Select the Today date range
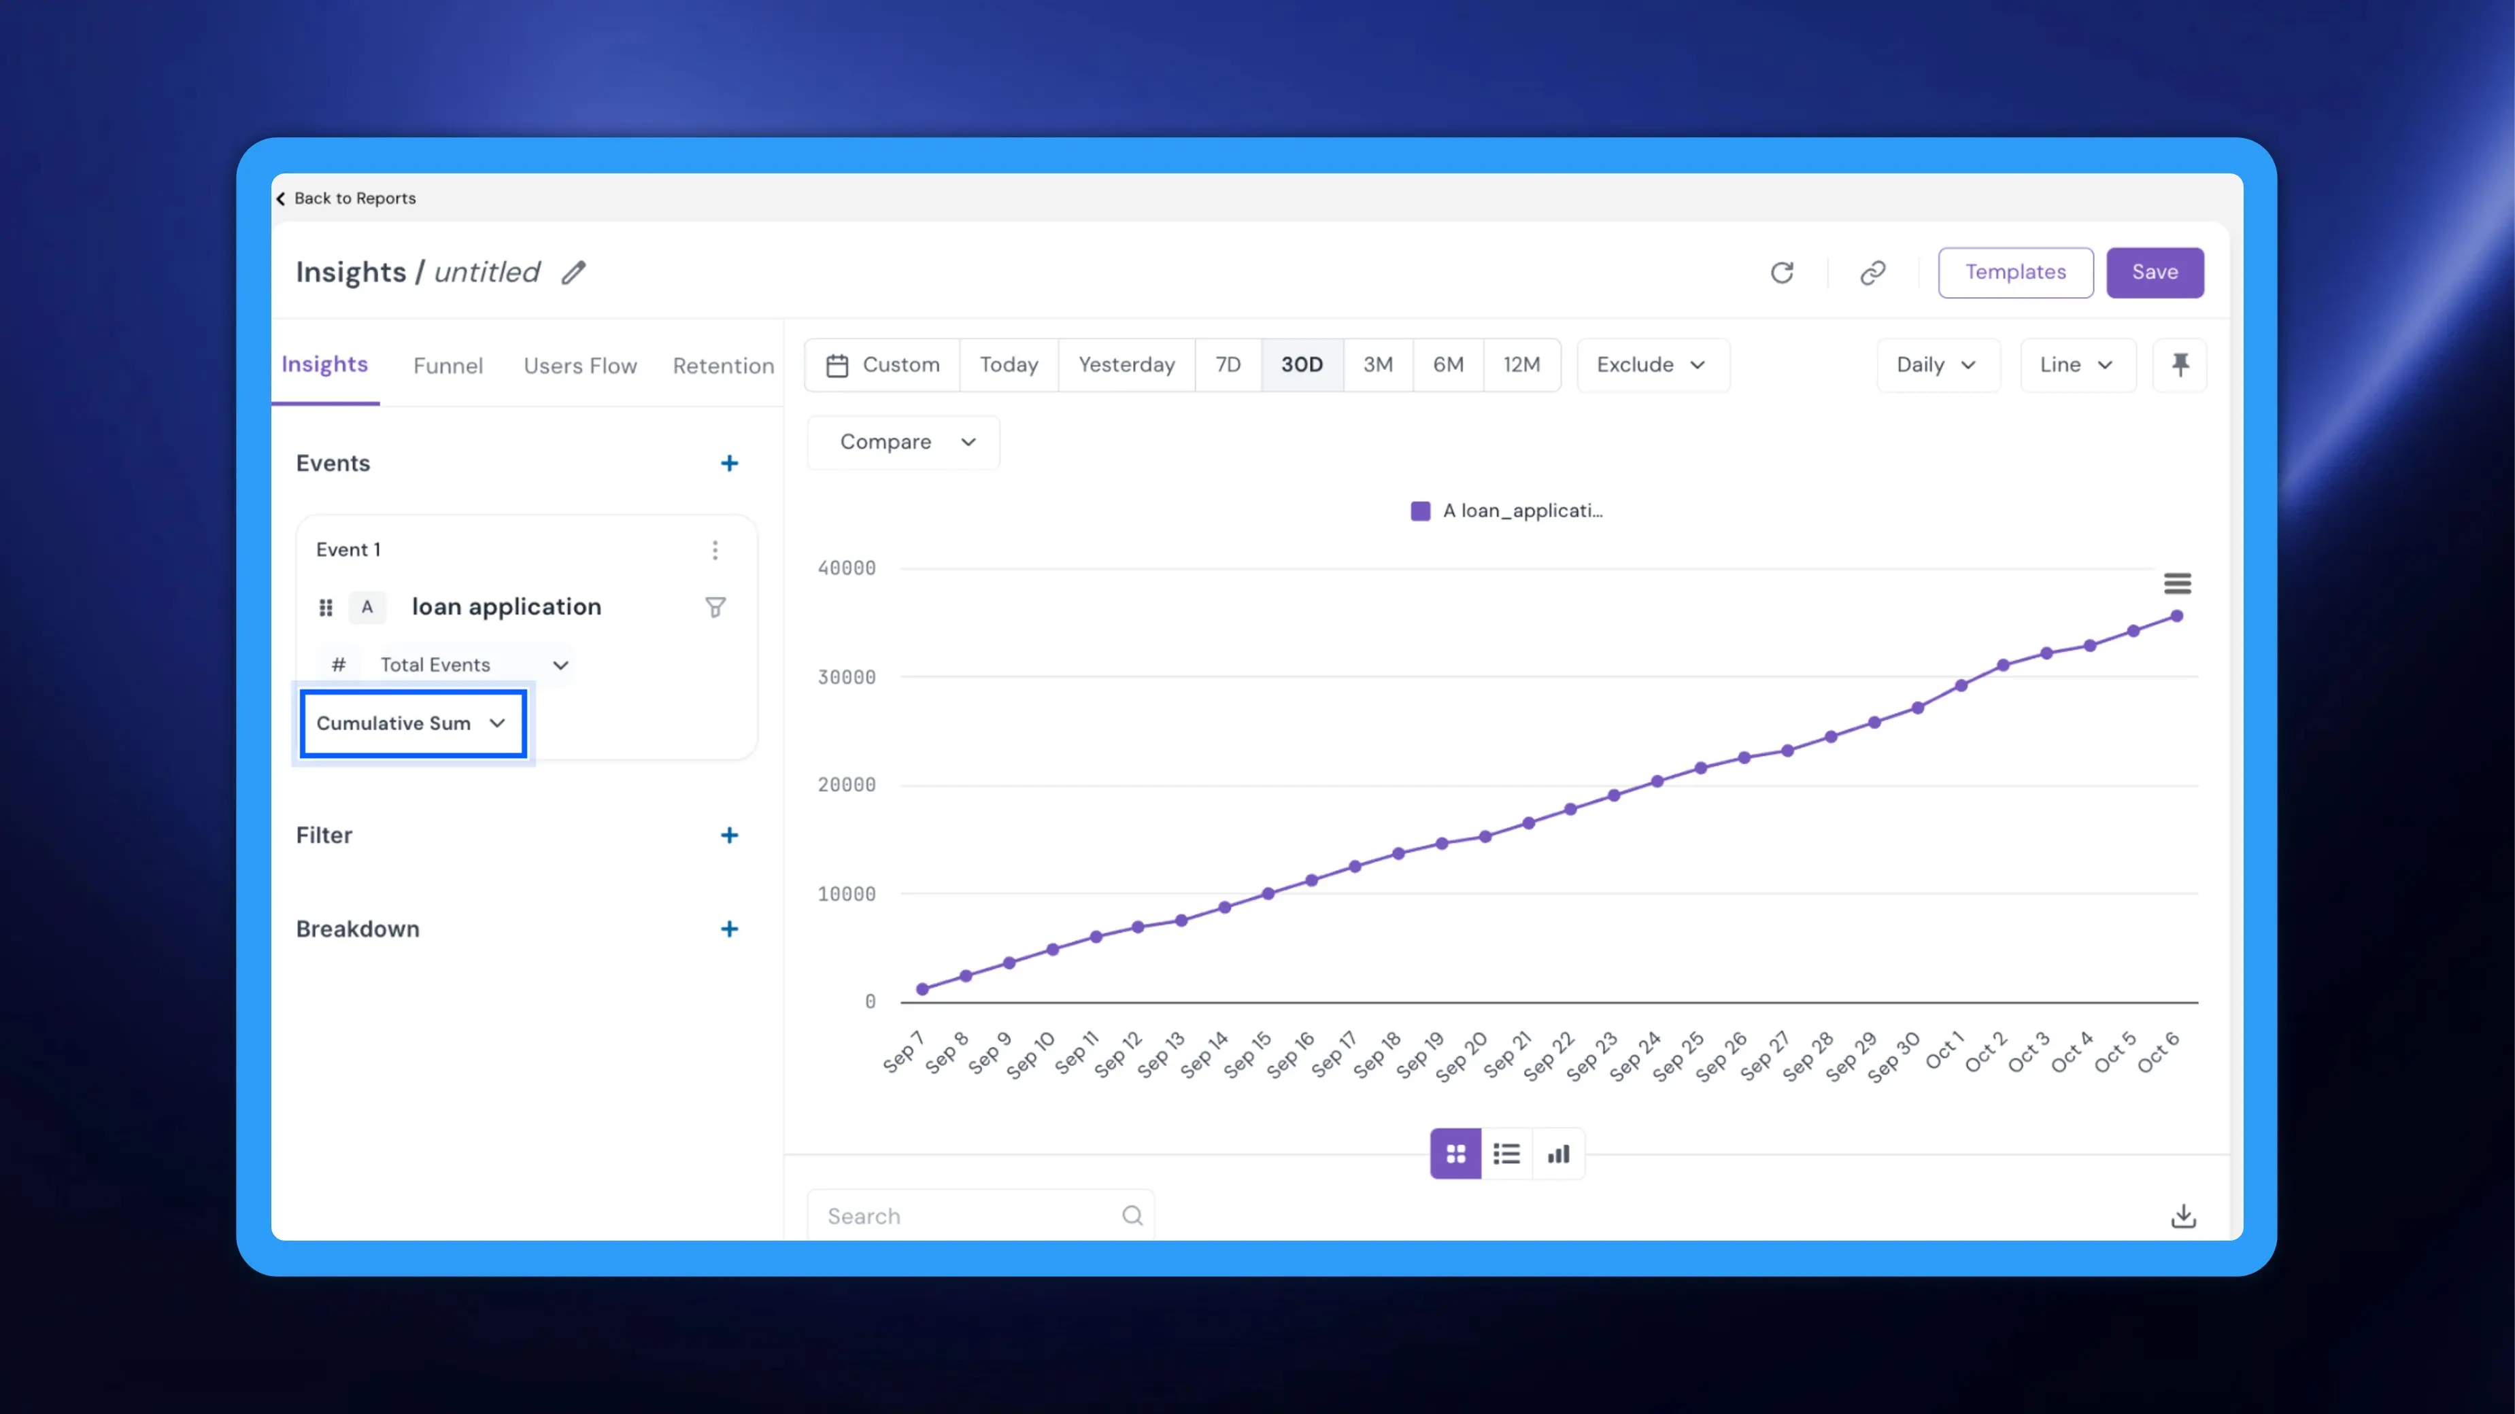 [1009, 365]
